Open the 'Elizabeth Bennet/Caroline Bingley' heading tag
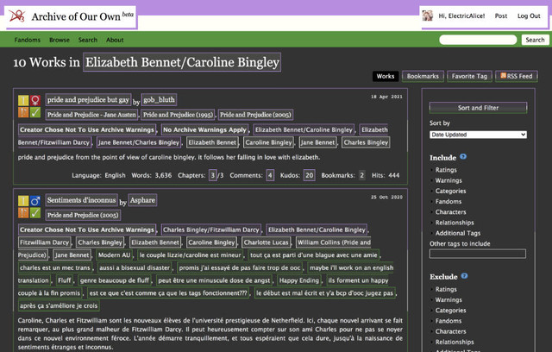This screenshot has width=552, height=352. [x=182, y=62]
